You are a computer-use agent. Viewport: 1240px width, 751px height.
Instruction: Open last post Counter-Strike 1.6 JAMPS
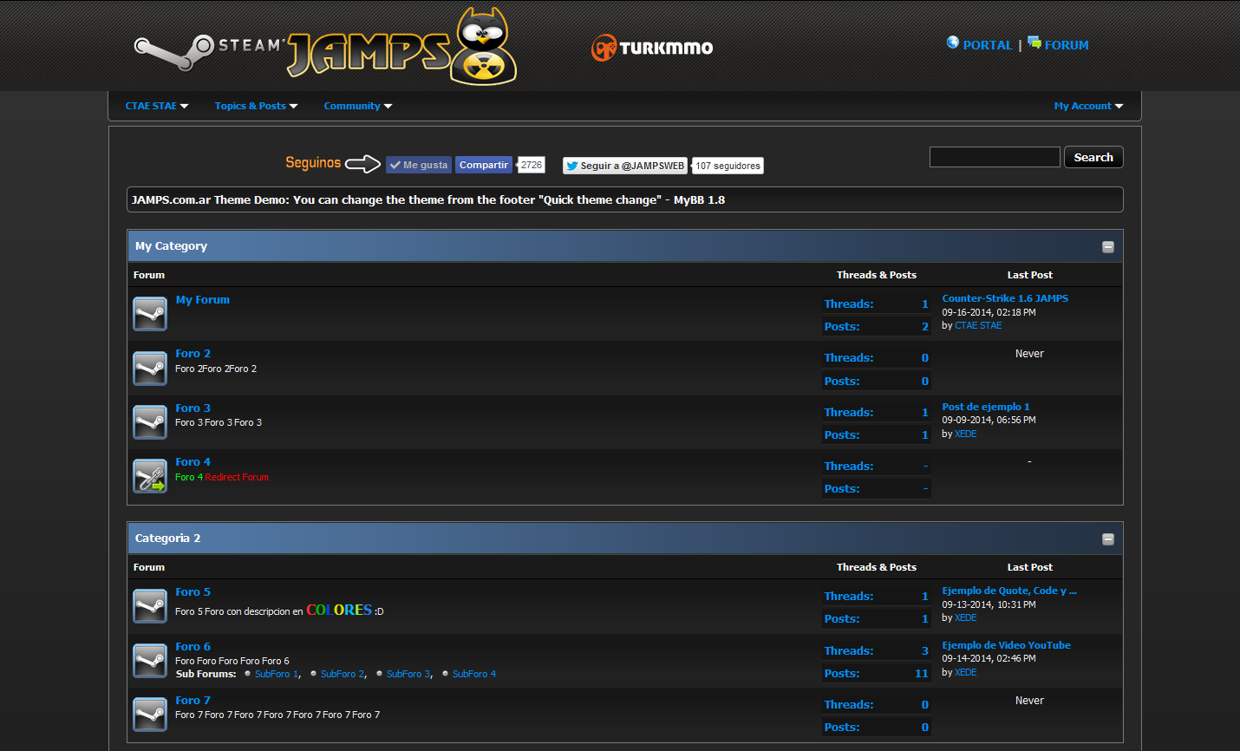(1005, 298)
